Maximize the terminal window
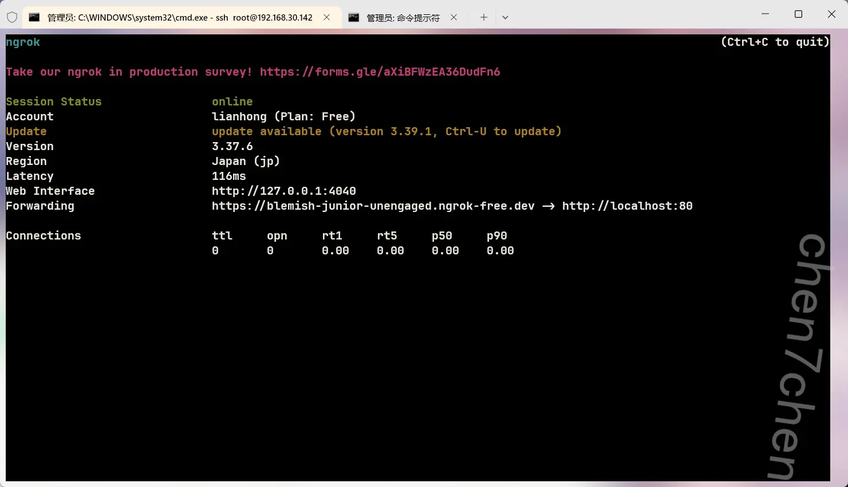 pos(798,14)
